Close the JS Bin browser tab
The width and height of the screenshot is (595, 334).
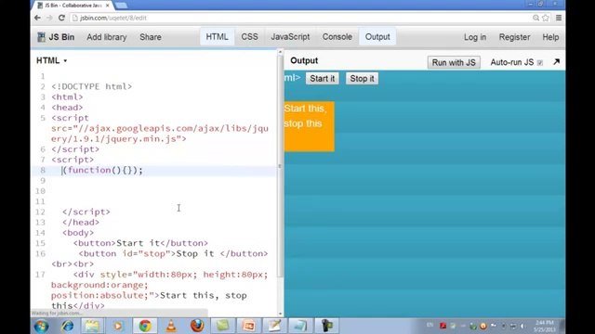pos(108,6)
